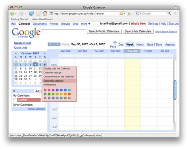The image size is (188, 149).
Task: Click the page icon in the address bar
Action: (x=51, y=14)
